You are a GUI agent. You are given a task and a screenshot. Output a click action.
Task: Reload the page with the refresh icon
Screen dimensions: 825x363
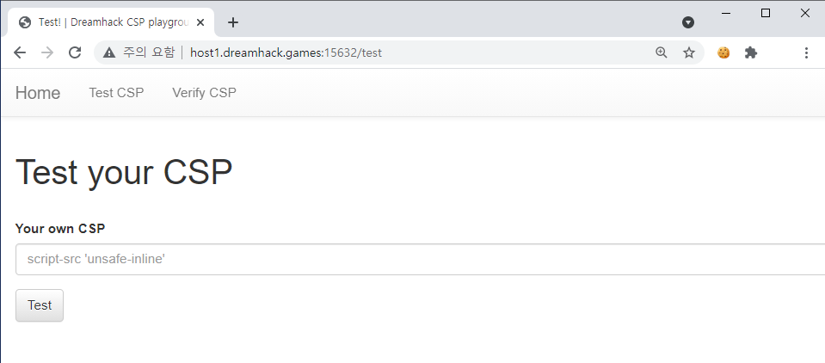75,52
